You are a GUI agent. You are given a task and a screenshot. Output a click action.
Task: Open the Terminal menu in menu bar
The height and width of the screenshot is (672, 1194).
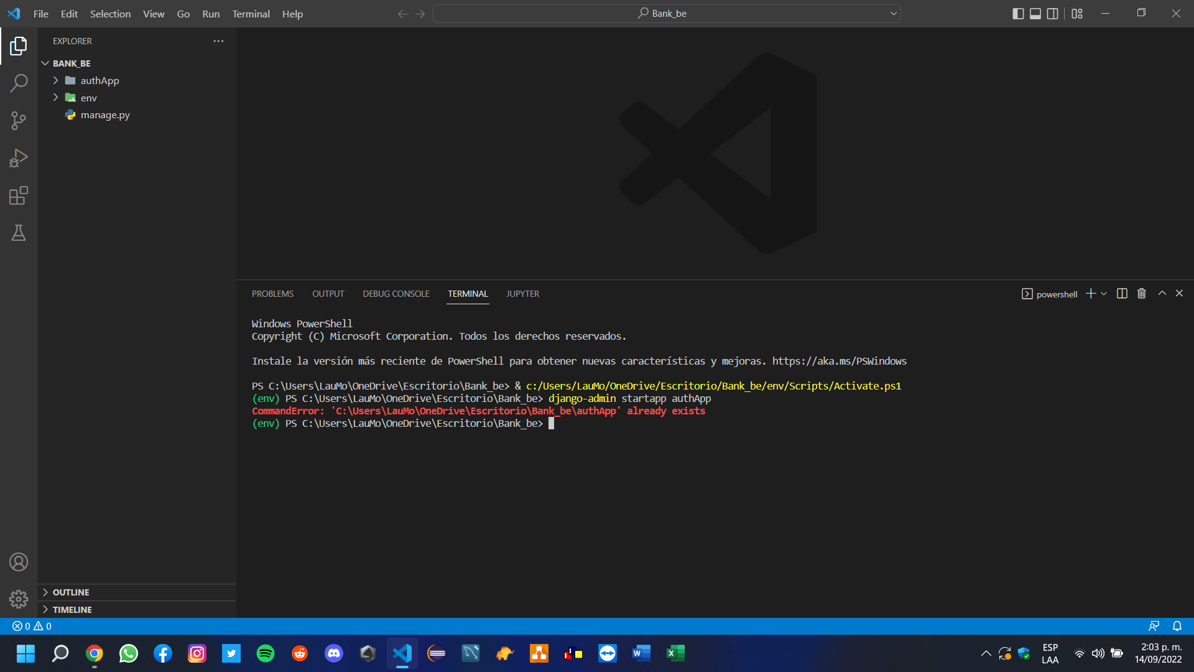click(250, 14)
